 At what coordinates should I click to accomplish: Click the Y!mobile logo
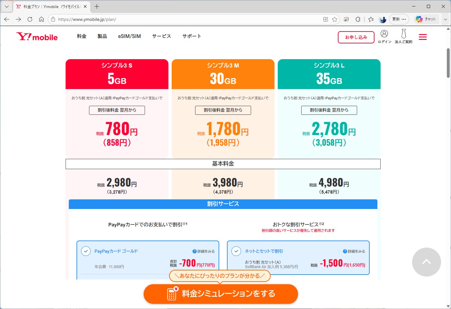click(37, 37)
